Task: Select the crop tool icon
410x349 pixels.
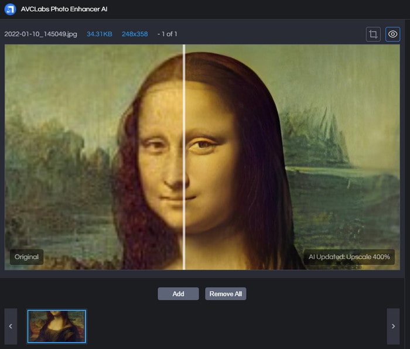Action: (373, 34)
